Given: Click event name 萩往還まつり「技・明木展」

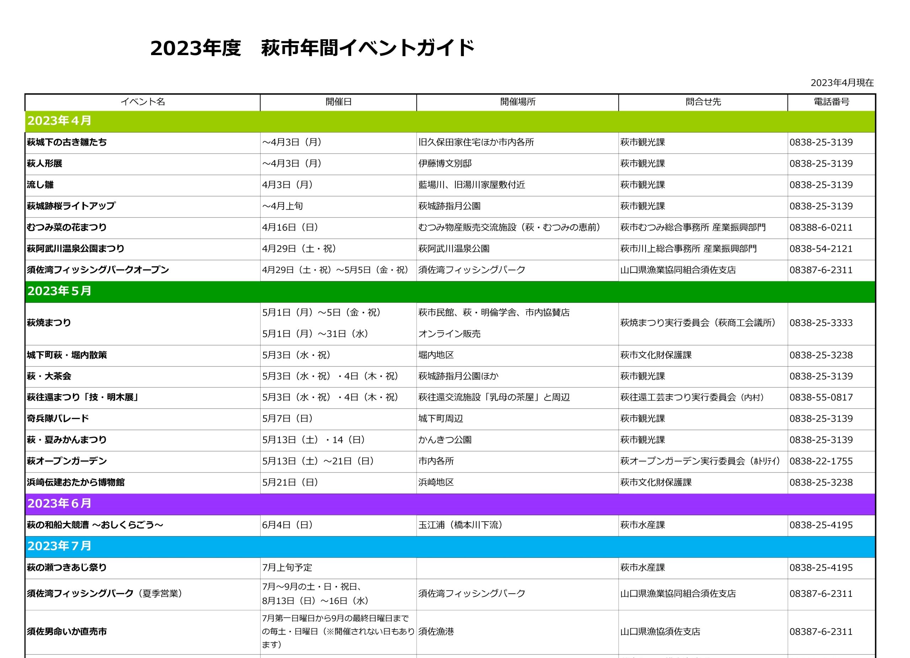Looking at the screenshot, I should tap(83, 397).
